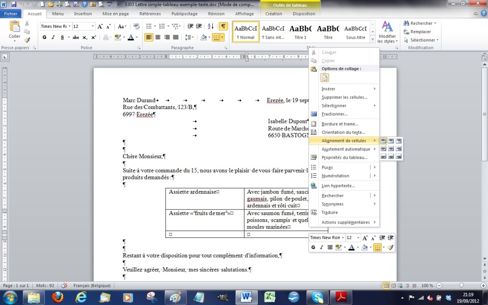Click the superscript icon in the ribbon

pyautogui.click(x=93, y=37)
